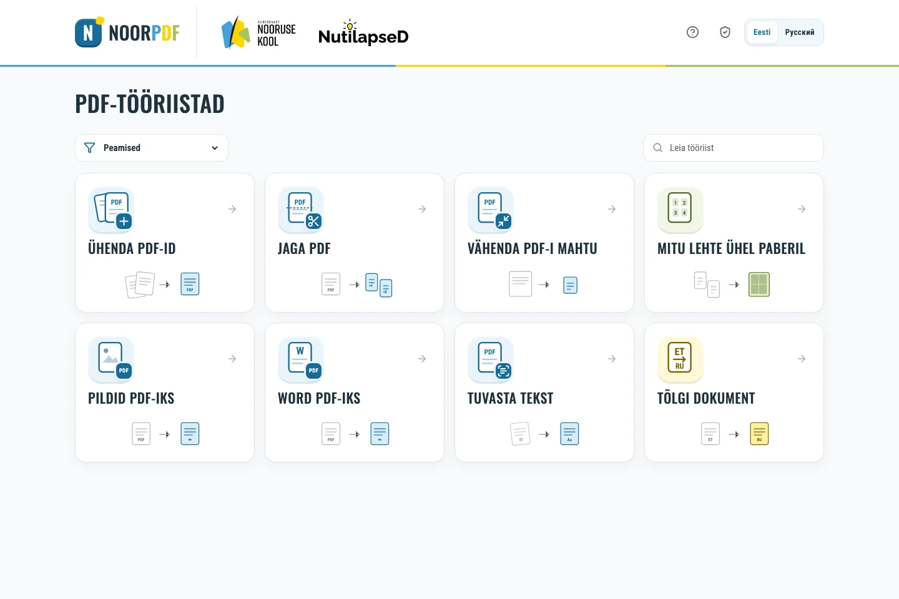Click in the Leia tööriist search field
899x599 pixels.
coord(734,148)
